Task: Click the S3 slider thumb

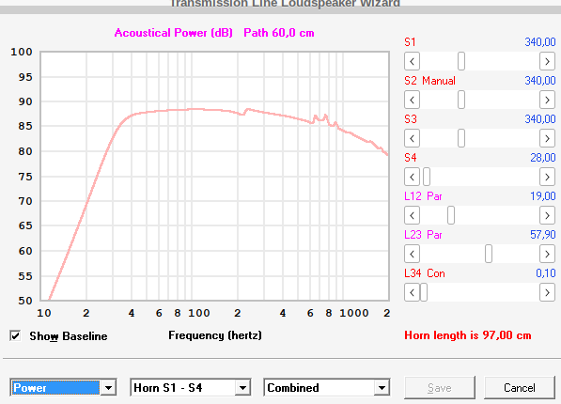Action: [461, 138]
